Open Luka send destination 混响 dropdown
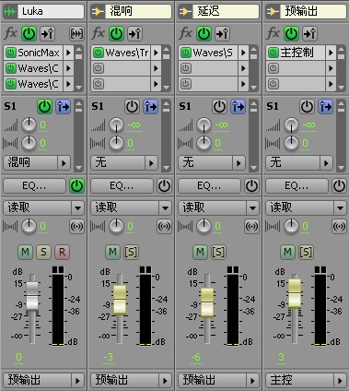The image size is (349, 391). [x=37, y=163]
